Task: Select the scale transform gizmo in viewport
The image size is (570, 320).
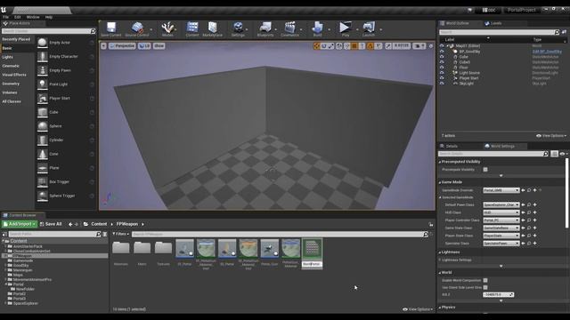Action: pyautogui.click(x=330, y=46)
